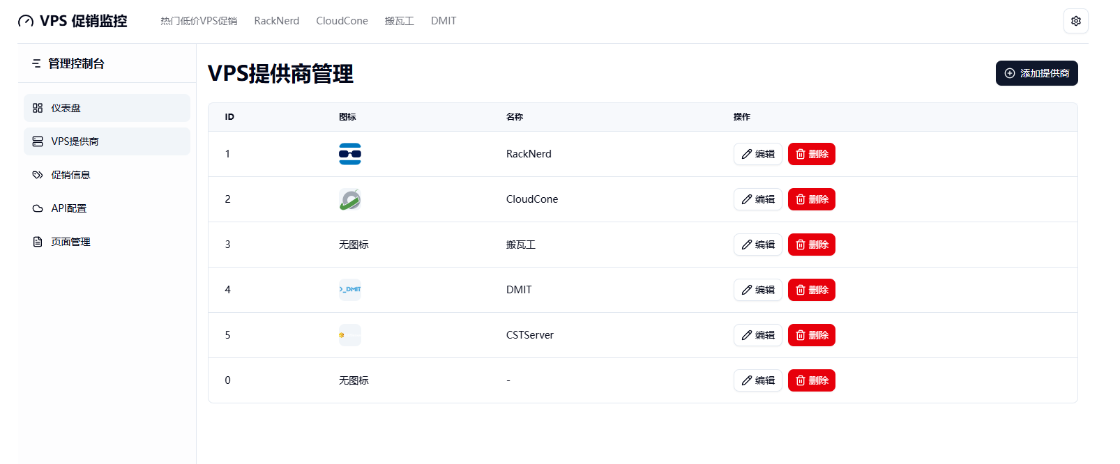
Task: Click the 无图标 text in the 搬瓦工 row
Action: (354, 245)
